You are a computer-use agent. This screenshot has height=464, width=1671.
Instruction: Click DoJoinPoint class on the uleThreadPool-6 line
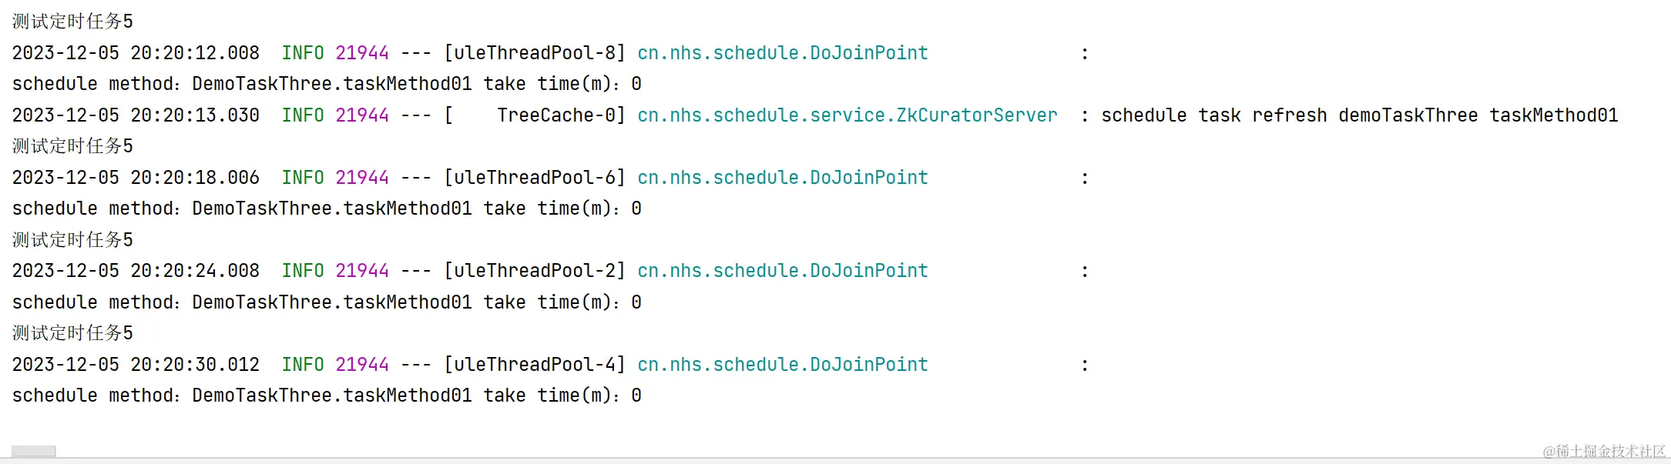pos(782,178)
